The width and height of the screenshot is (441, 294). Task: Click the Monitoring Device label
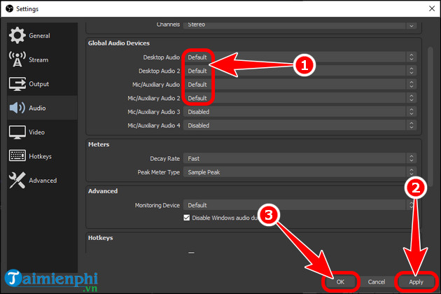tap(157, 205)
